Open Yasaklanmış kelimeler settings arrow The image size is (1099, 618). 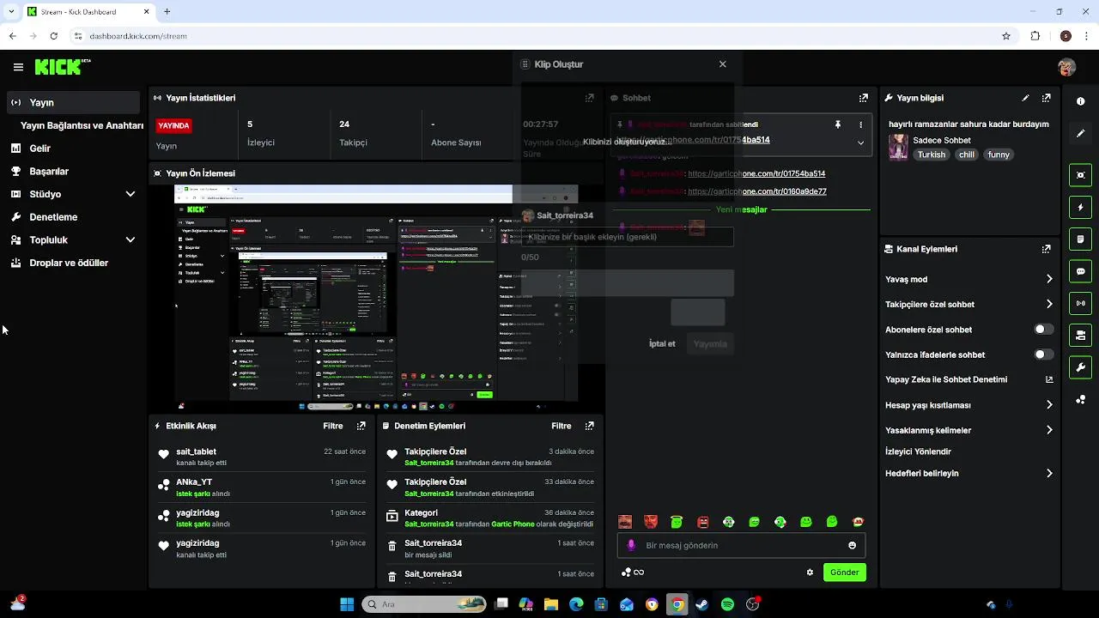(1049, 430)
